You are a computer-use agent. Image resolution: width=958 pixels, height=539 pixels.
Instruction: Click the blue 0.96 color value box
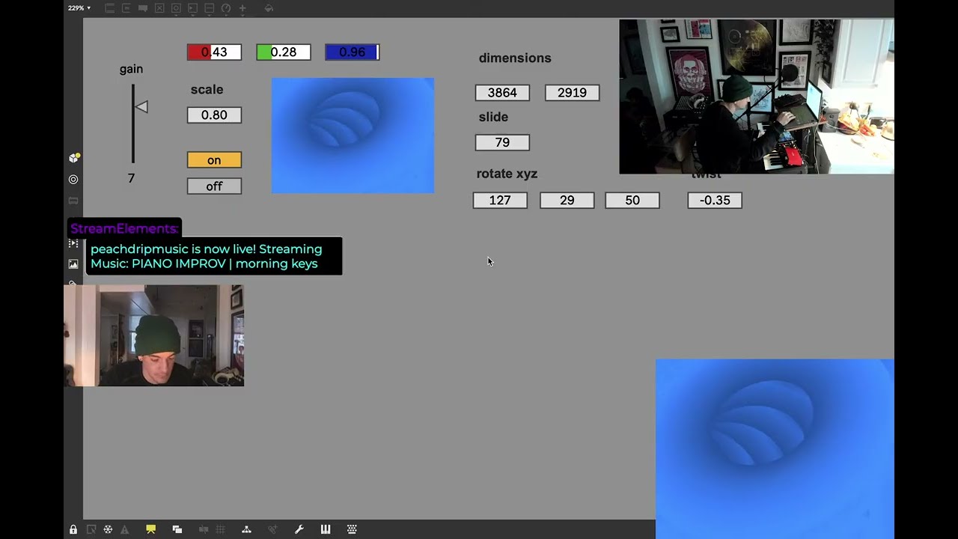(352, 52)
